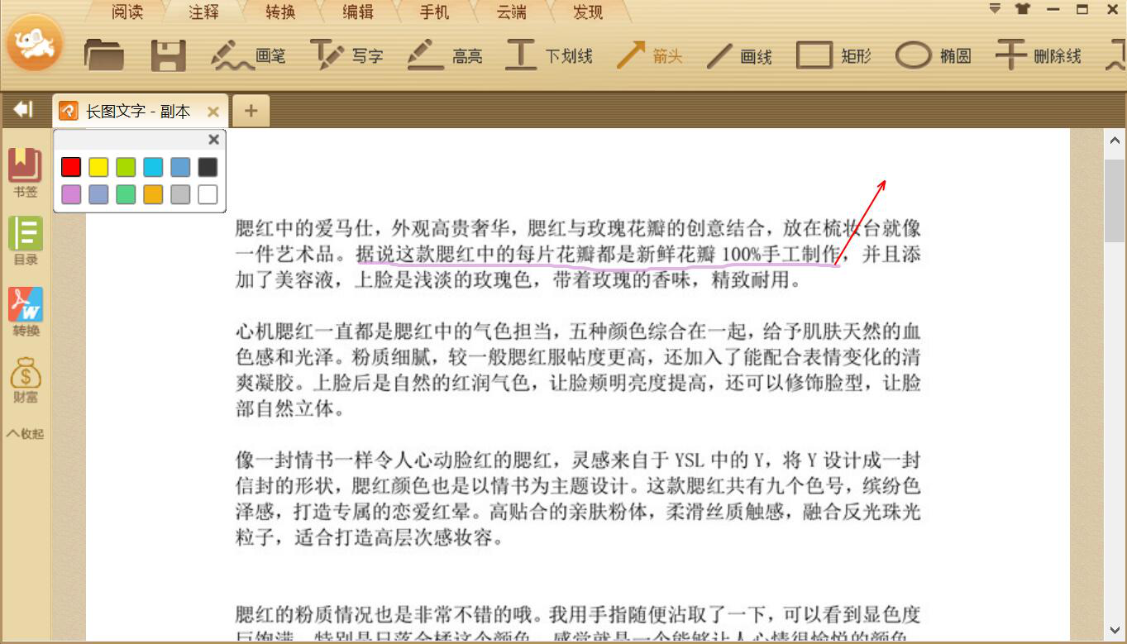Show the 目录 table of contents
1127x644 pixels.
coord(26,241)
